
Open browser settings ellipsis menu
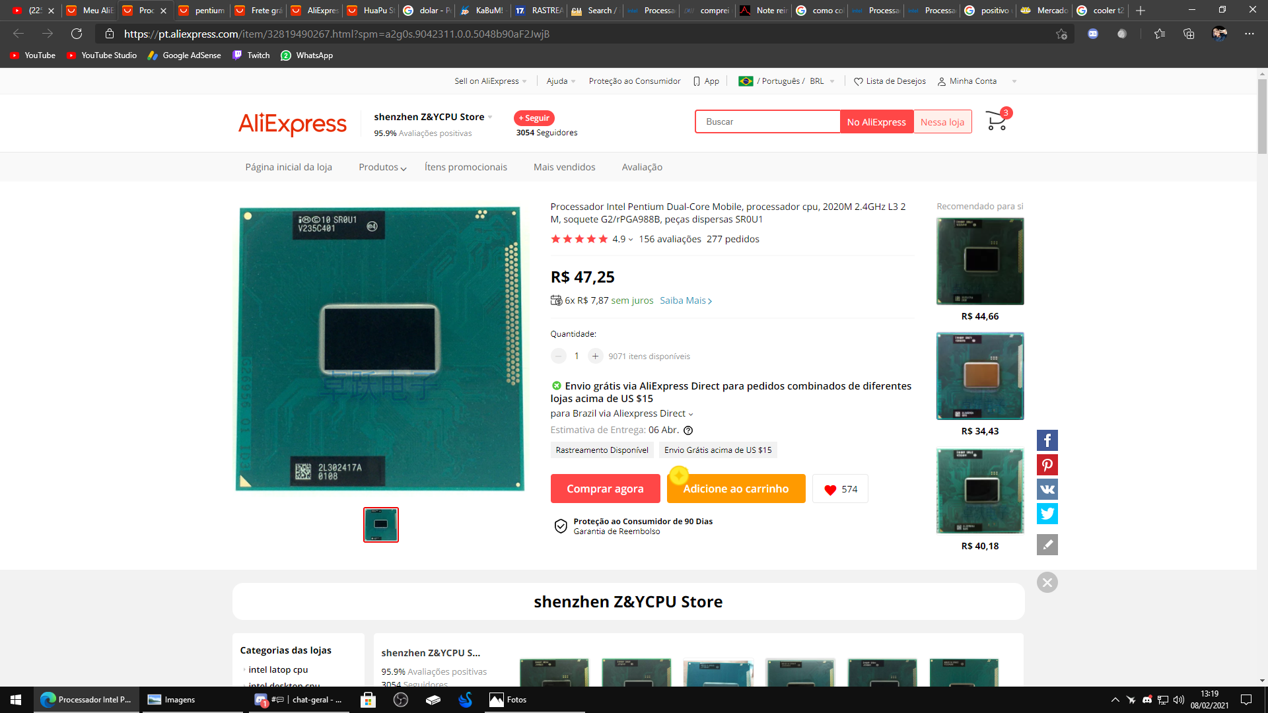coord(1250,34)
